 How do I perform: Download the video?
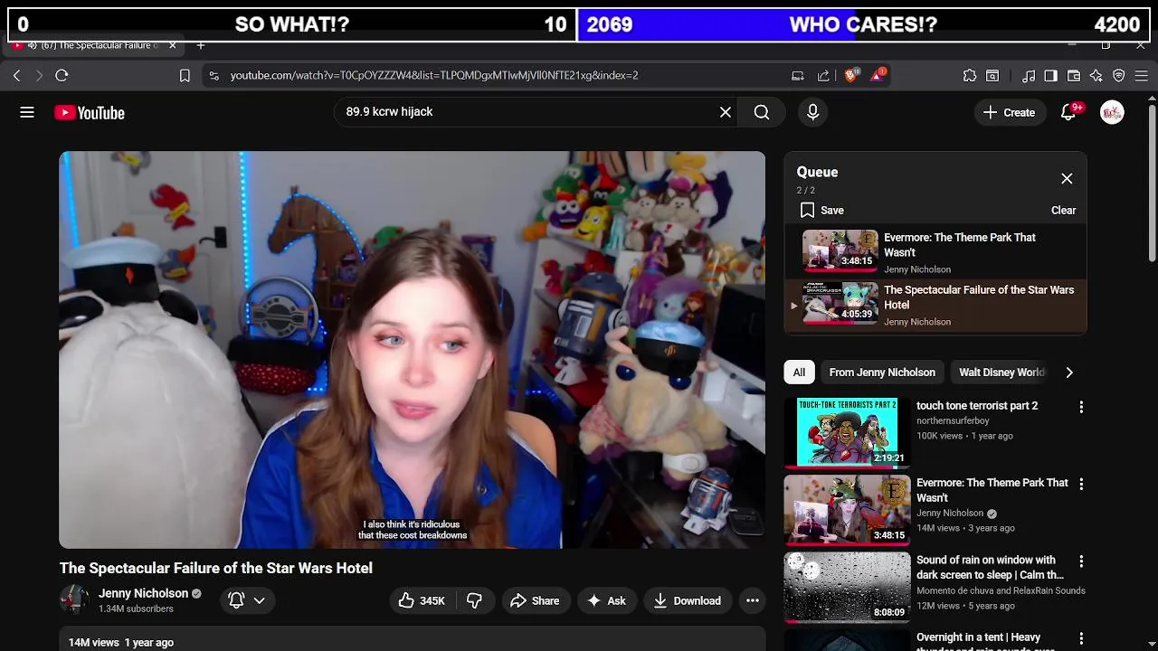(x=688, y=601)
